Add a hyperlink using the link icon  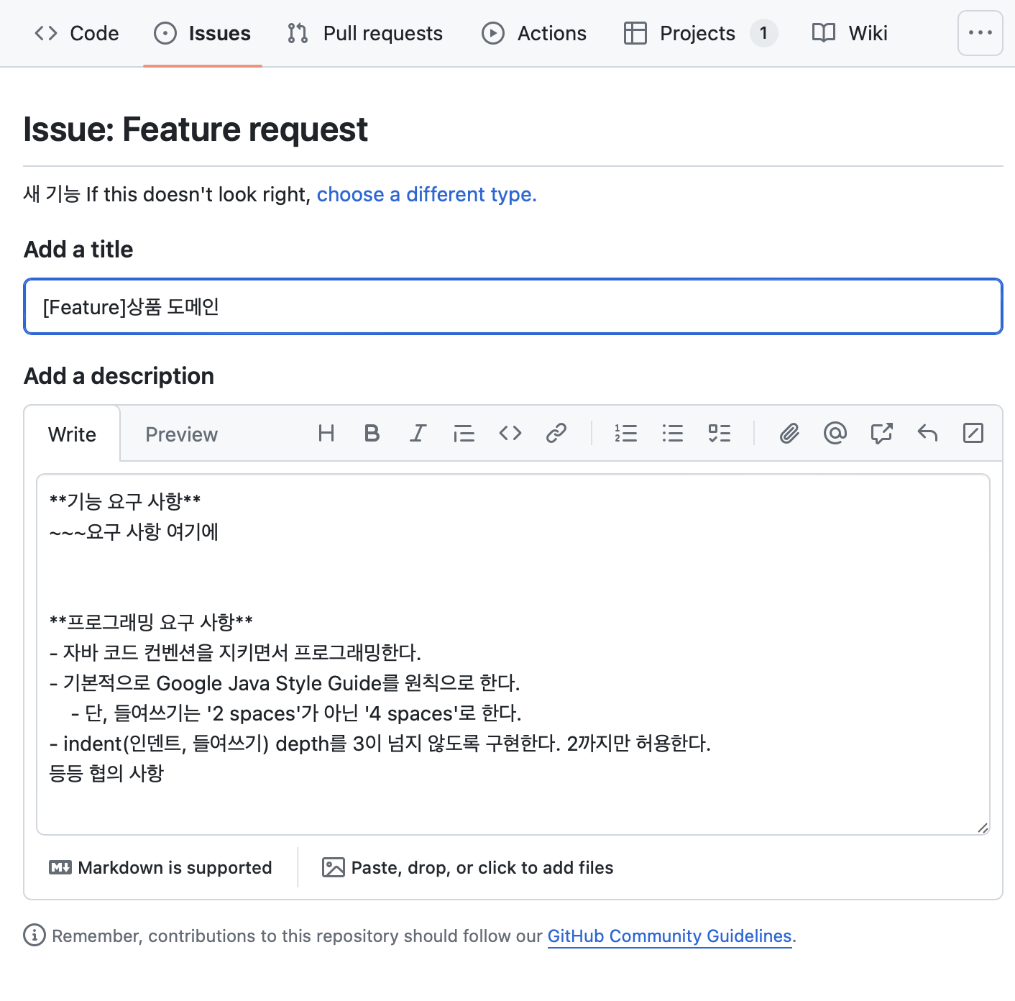(556, 433)
